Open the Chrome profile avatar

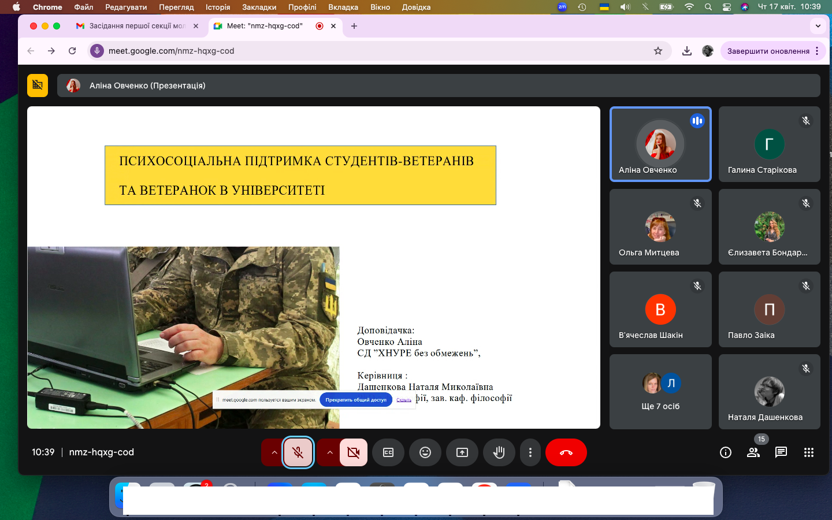708,51
